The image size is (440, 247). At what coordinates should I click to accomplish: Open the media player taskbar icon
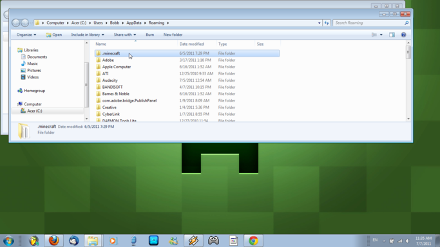(x=113, y=241)
